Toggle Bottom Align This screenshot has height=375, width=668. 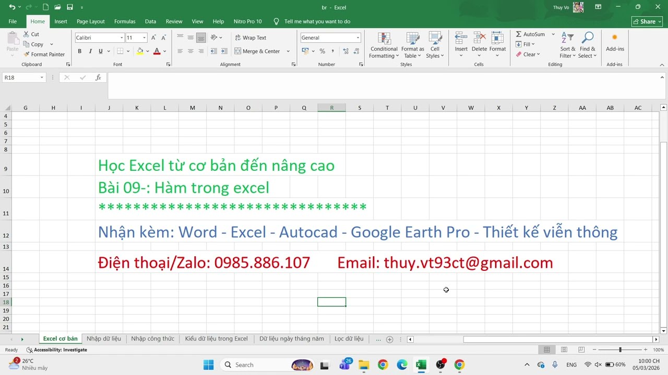pyautogui.click(x=201, y=37)
